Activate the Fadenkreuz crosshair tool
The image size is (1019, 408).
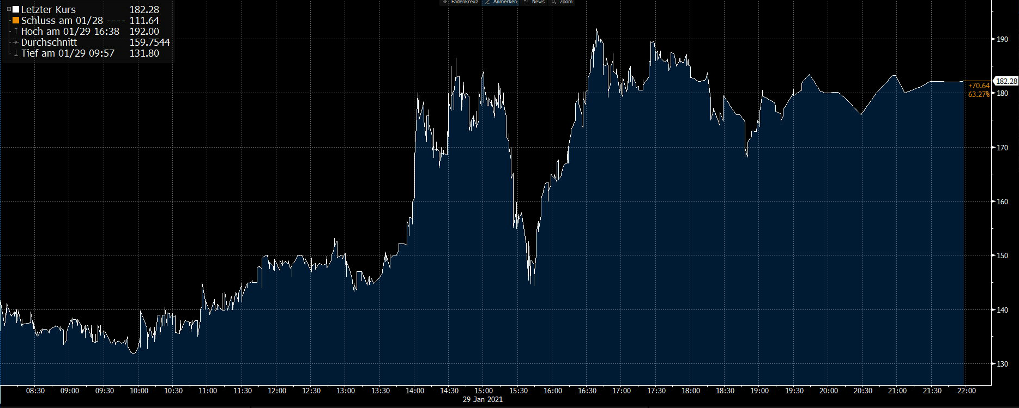[461, 2]
